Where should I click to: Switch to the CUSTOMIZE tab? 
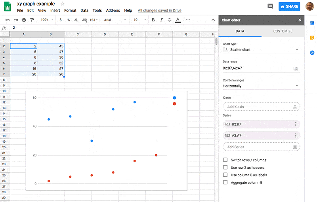point(283,31)
